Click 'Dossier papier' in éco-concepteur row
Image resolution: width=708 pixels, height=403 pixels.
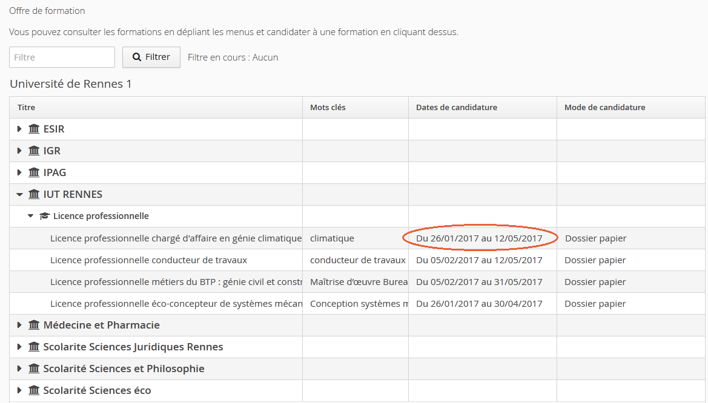[x=595, y=304]
